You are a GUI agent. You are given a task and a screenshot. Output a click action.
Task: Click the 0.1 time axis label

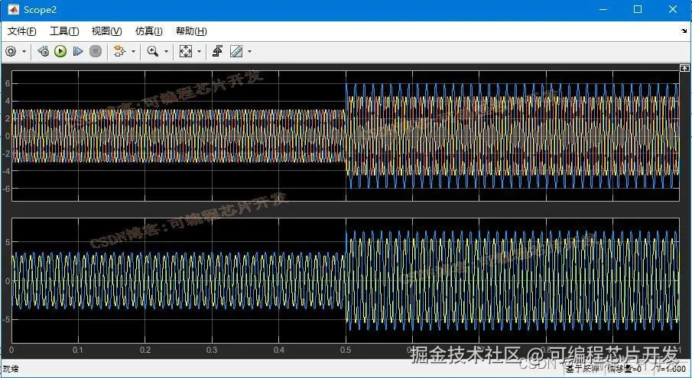(x=78, y=351)
